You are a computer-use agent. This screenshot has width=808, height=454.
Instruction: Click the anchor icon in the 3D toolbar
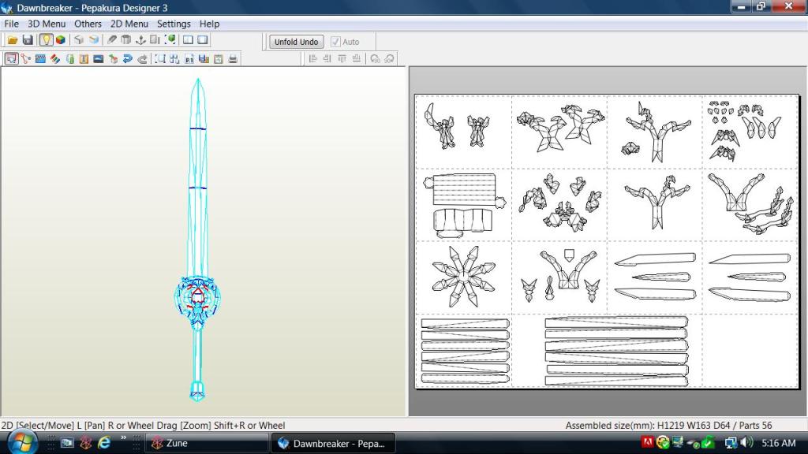[x=140, y=40]
